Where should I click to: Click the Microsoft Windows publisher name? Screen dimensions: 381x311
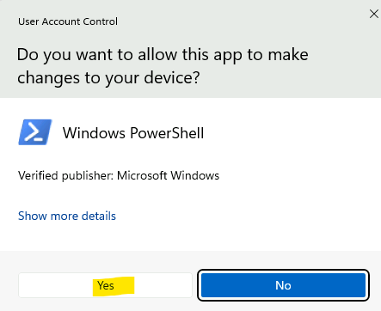[168, 175]
